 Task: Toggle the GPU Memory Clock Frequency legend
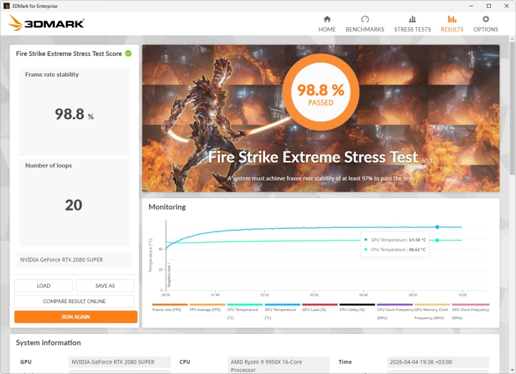432,312
